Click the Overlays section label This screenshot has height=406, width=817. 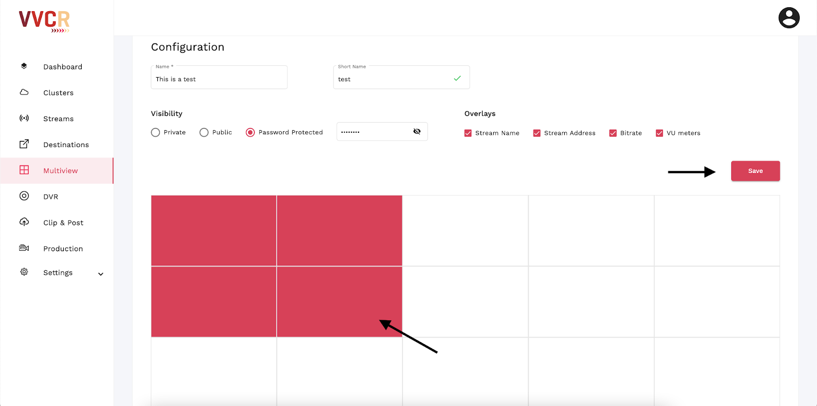click(x=480, y=113)
